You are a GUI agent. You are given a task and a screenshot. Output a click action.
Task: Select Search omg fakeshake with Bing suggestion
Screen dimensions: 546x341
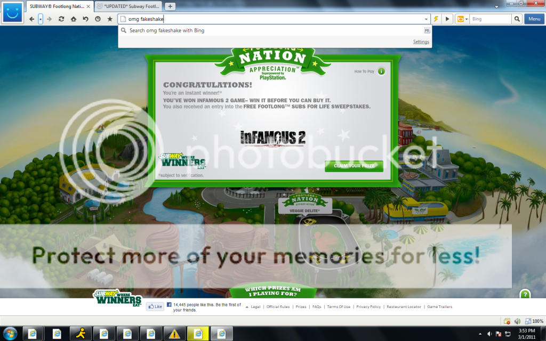point(275,30)
